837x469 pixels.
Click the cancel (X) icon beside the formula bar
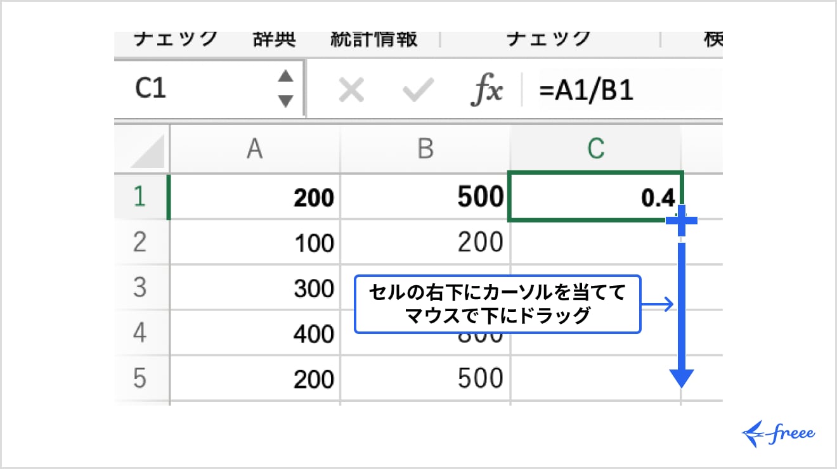351,89
